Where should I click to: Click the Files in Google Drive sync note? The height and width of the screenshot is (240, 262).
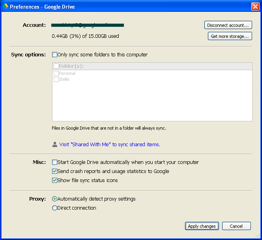point(109,128)
